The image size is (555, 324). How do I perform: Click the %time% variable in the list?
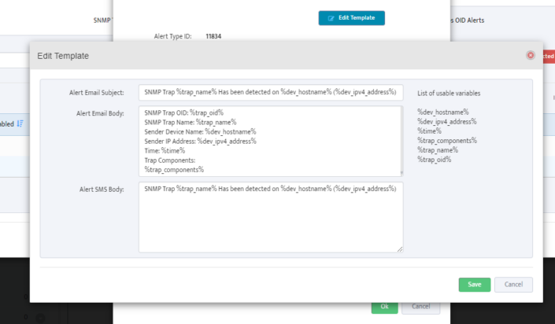point(430,131)
